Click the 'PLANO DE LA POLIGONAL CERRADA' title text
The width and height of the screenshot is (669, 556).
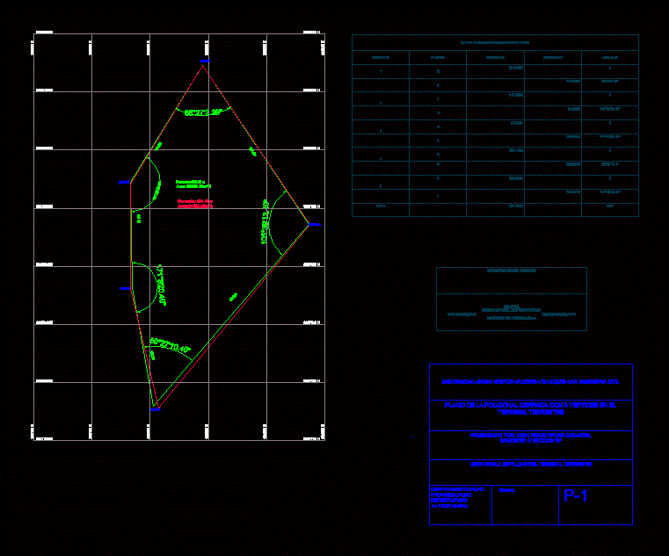coord(530,408)
